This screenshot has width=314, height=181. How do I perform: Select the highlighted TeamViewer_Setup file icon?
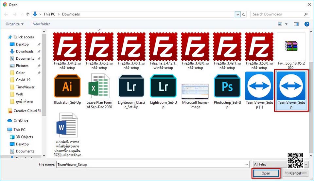[291, 86]
